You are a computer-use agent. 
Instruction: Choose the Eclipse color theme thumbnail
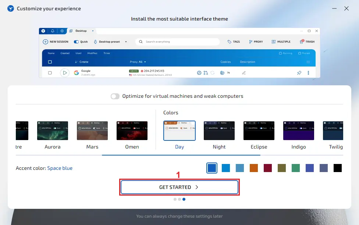[x=259, y=131]
